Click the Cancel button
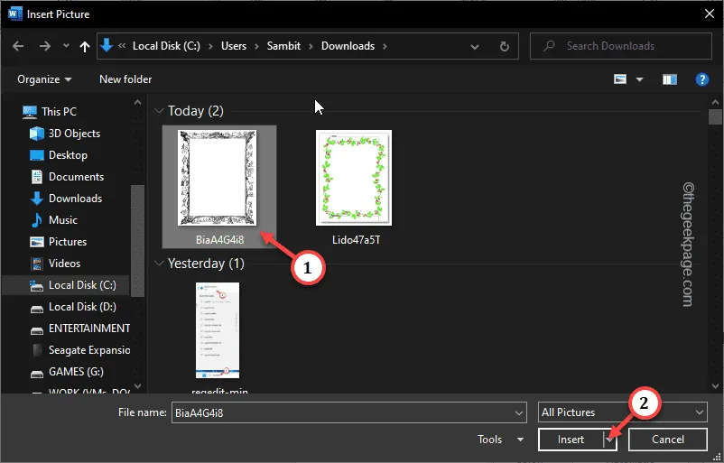 coord(668,440)
